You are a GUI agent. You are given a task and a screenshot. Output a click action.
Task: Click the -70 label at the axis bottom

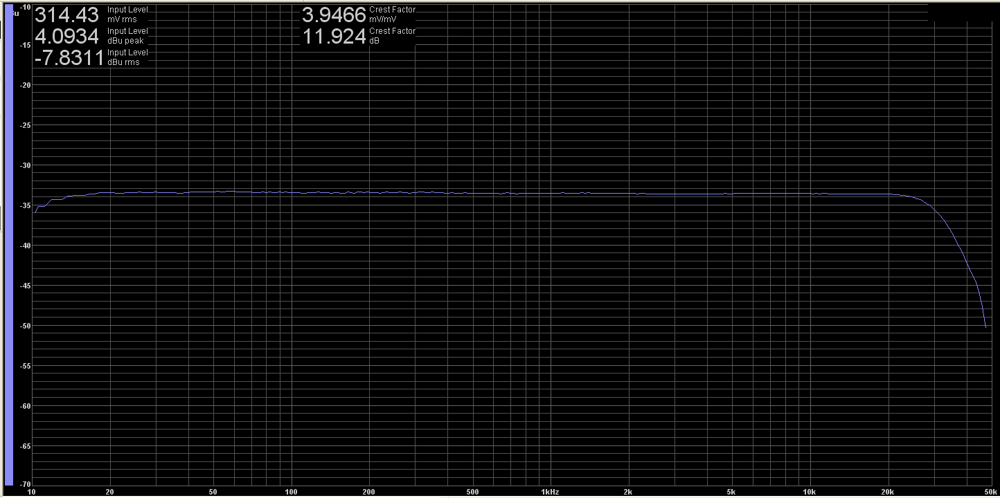(25, 483)
